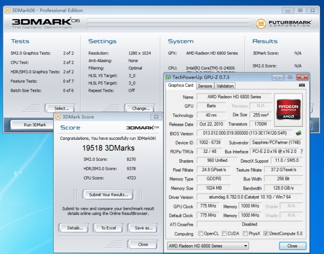Open the AMD Radeon HD 6800 Series dropdown
The width and height of the screenshot is (324, 254).
(208, 246)
